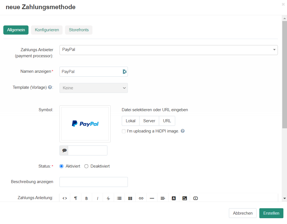
Task: Select the Aktiviert status option
Action: coord(61,166)
